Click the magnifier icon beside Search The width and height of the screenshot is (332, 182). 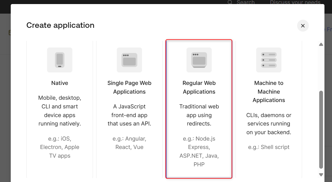click(230, 2)
